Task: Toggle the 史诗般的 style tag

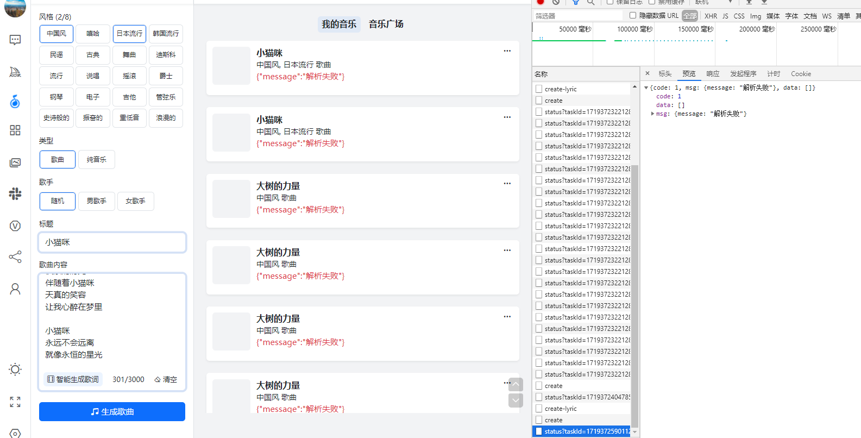Action: coord(56,118)
